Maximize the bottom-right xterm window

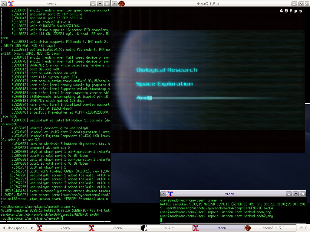tap(296, 194)
